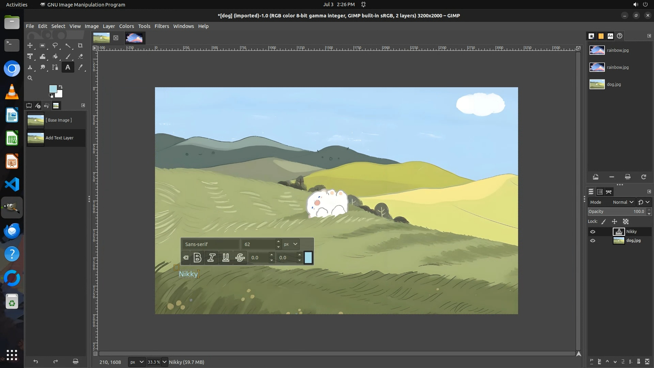Open the Colors menu
The image size is (654, 368).
click(126, 26)
